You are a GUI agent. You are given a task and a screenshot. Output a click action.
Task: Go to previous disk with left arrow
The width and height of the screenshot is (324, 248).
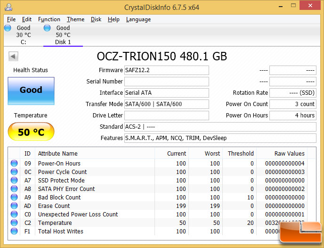(13, 56)
